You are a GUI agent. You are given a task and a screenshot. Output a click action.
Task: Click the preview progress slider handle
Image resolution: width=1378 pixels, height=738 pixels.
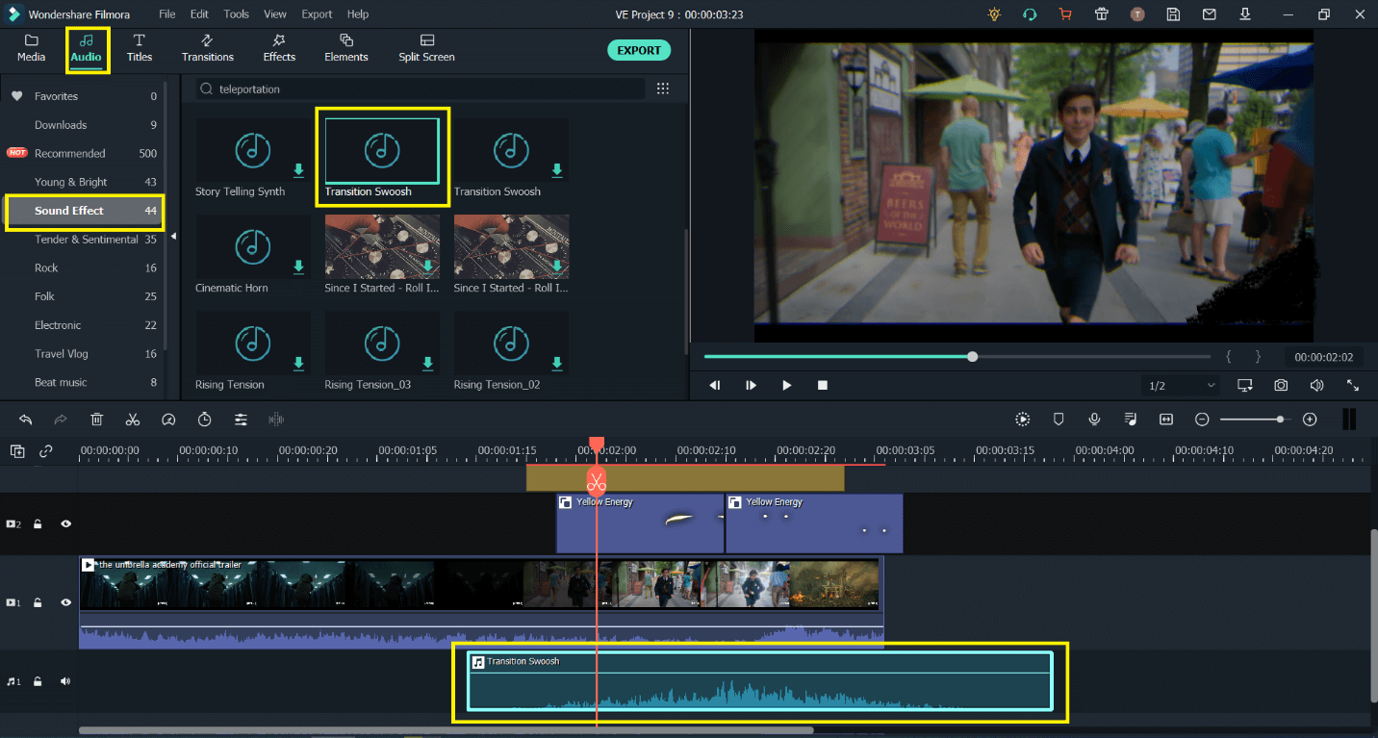tap(973, 356)
